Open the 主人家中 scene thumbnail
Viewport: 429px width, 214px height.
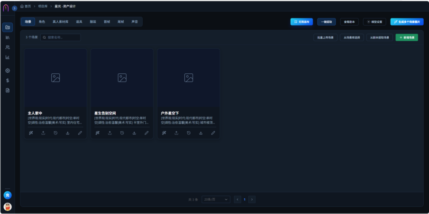55,78
